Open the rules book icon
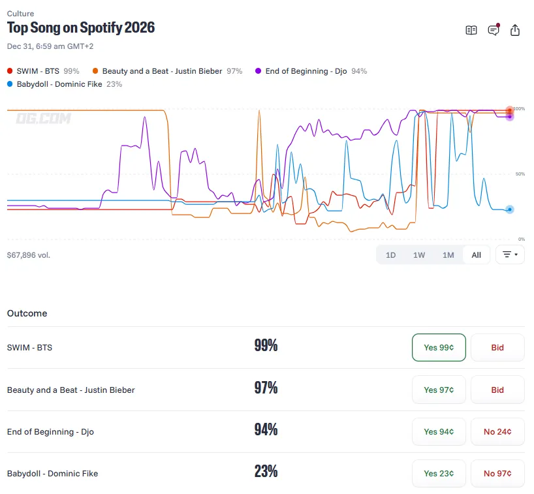The width and height of the screenshot is (534, 494). (x=471, y=30)
